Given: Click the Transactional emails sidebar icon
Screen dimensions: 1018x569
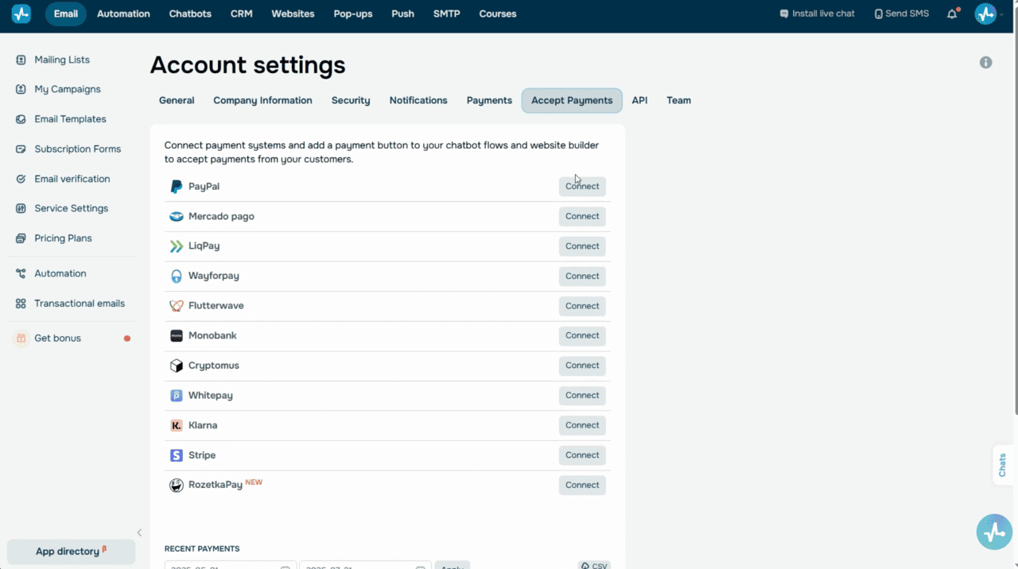Looking at the screenshot, I should click(x=21, y=304).
